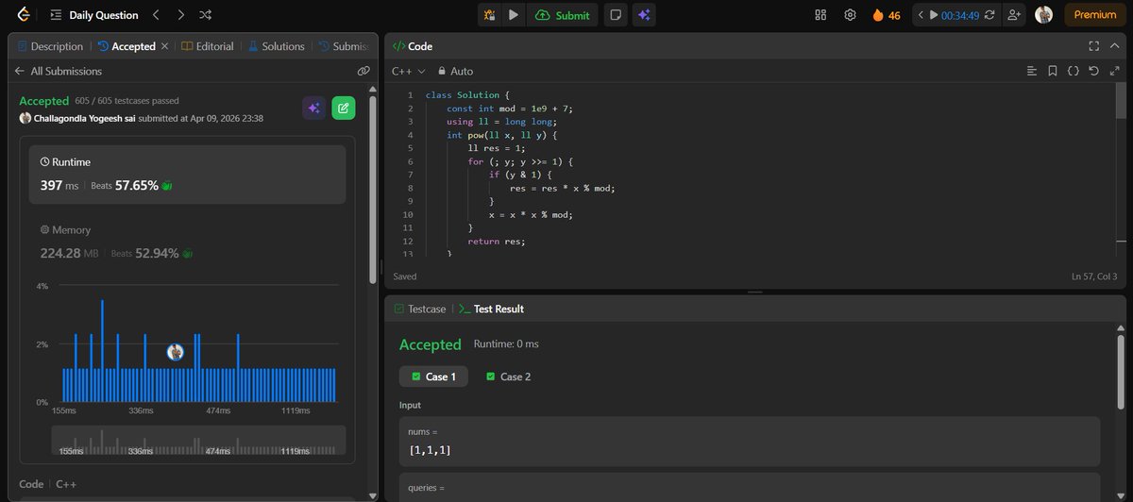1133x502 pixels.
Task: Click the avatar marker on runtime chart
Action: click(175, 352)
